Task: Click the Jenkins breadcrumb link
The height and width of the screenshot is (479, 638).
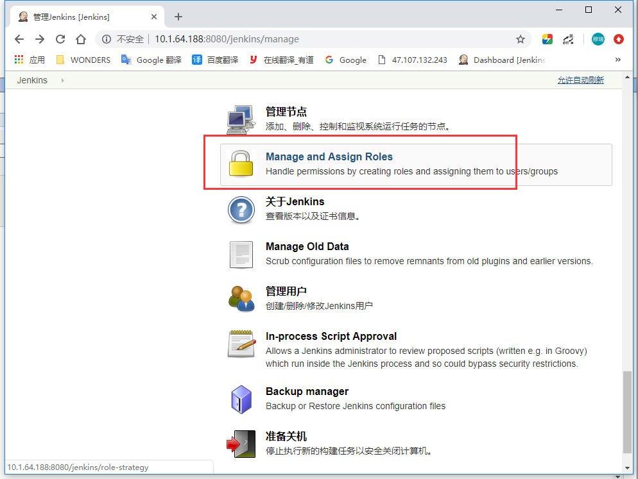Action: pos(32,81)
